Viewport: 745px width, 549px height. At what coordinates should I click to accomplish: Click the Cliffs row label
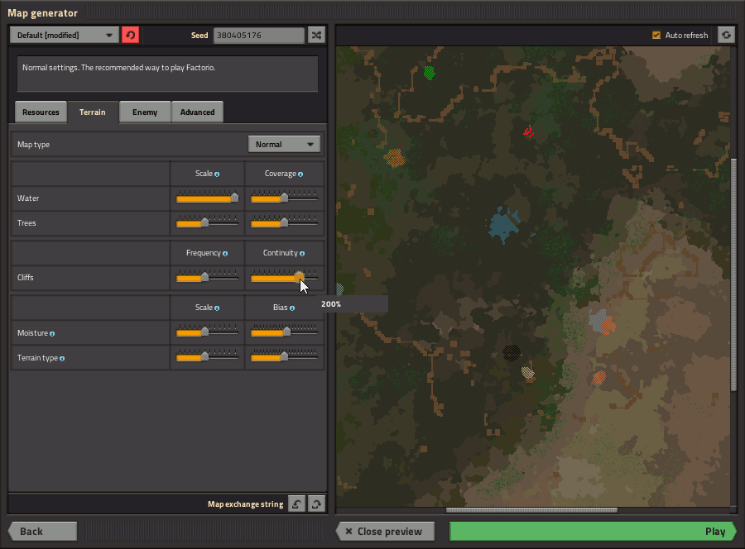(25, 278)
